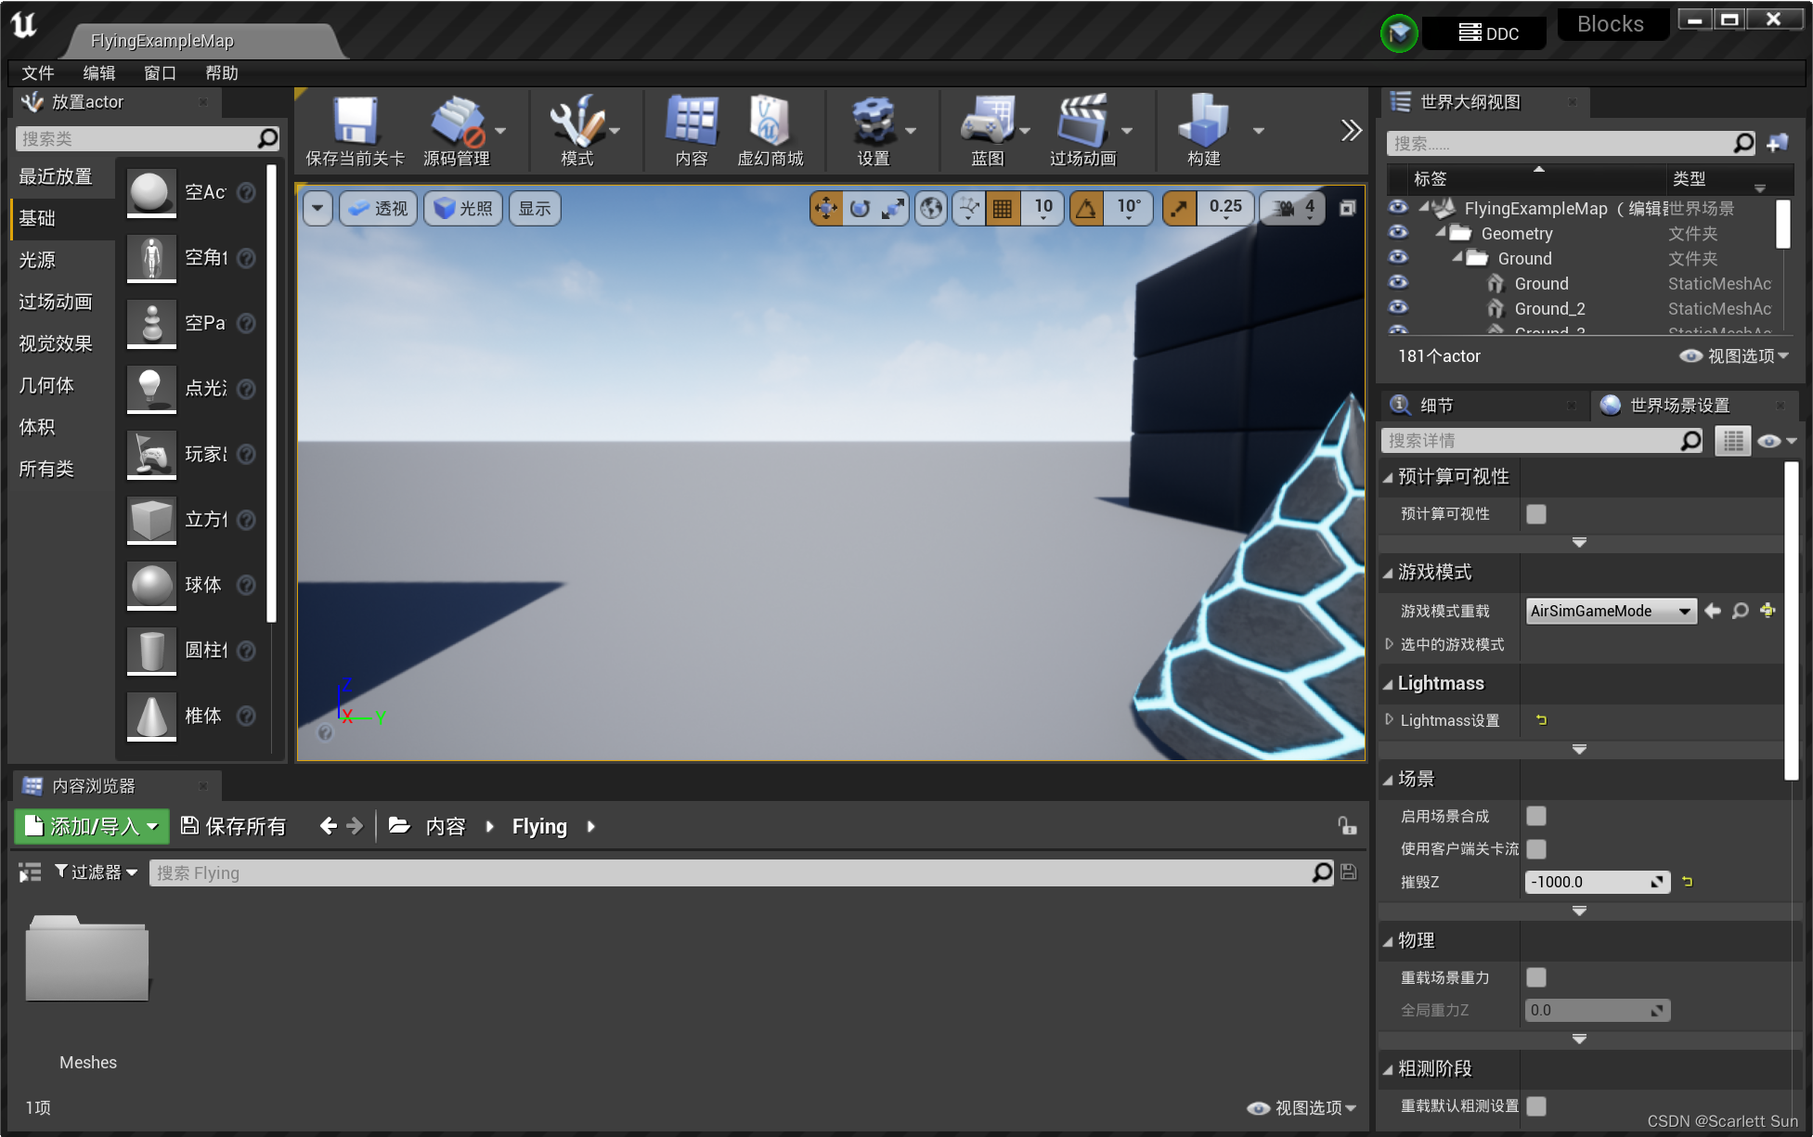This screenshot has width=1813, height=1137.
Task: Open the Unreal Marketplace bag icon
Action: click(x=769, y=122)
